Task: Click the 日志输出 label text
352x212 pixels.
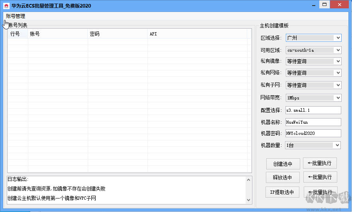Action: 18,179
